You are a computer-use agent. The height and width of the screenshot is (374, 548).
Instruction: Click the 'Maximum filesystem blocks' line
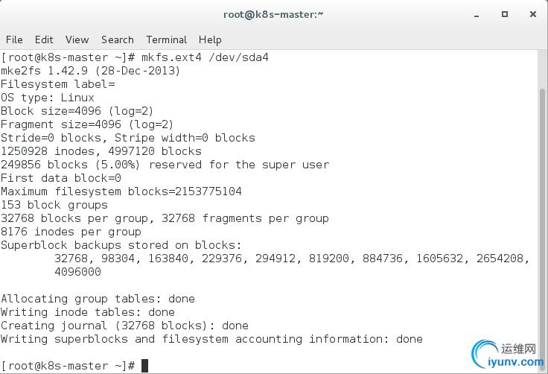click(x=121, y=191)
